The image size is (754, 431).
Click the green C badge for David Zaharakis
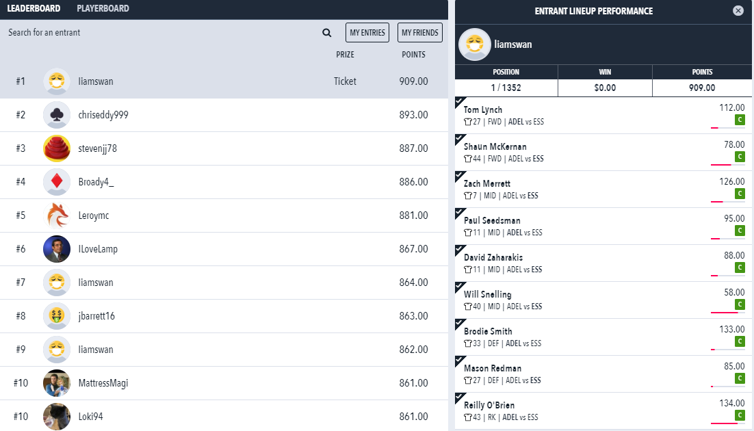pyautogui.click(x=740, y=267)
